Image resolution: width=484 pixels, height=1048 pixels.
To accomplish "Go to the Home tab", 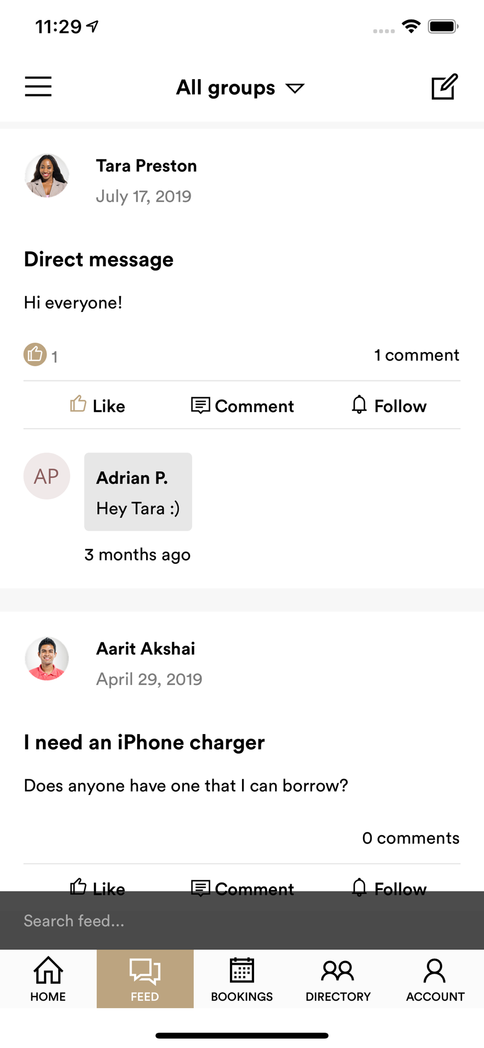I will tap(48, 979).
